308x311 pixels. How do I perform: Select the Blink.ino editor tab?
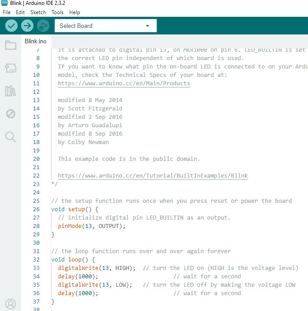click(35, 41)
